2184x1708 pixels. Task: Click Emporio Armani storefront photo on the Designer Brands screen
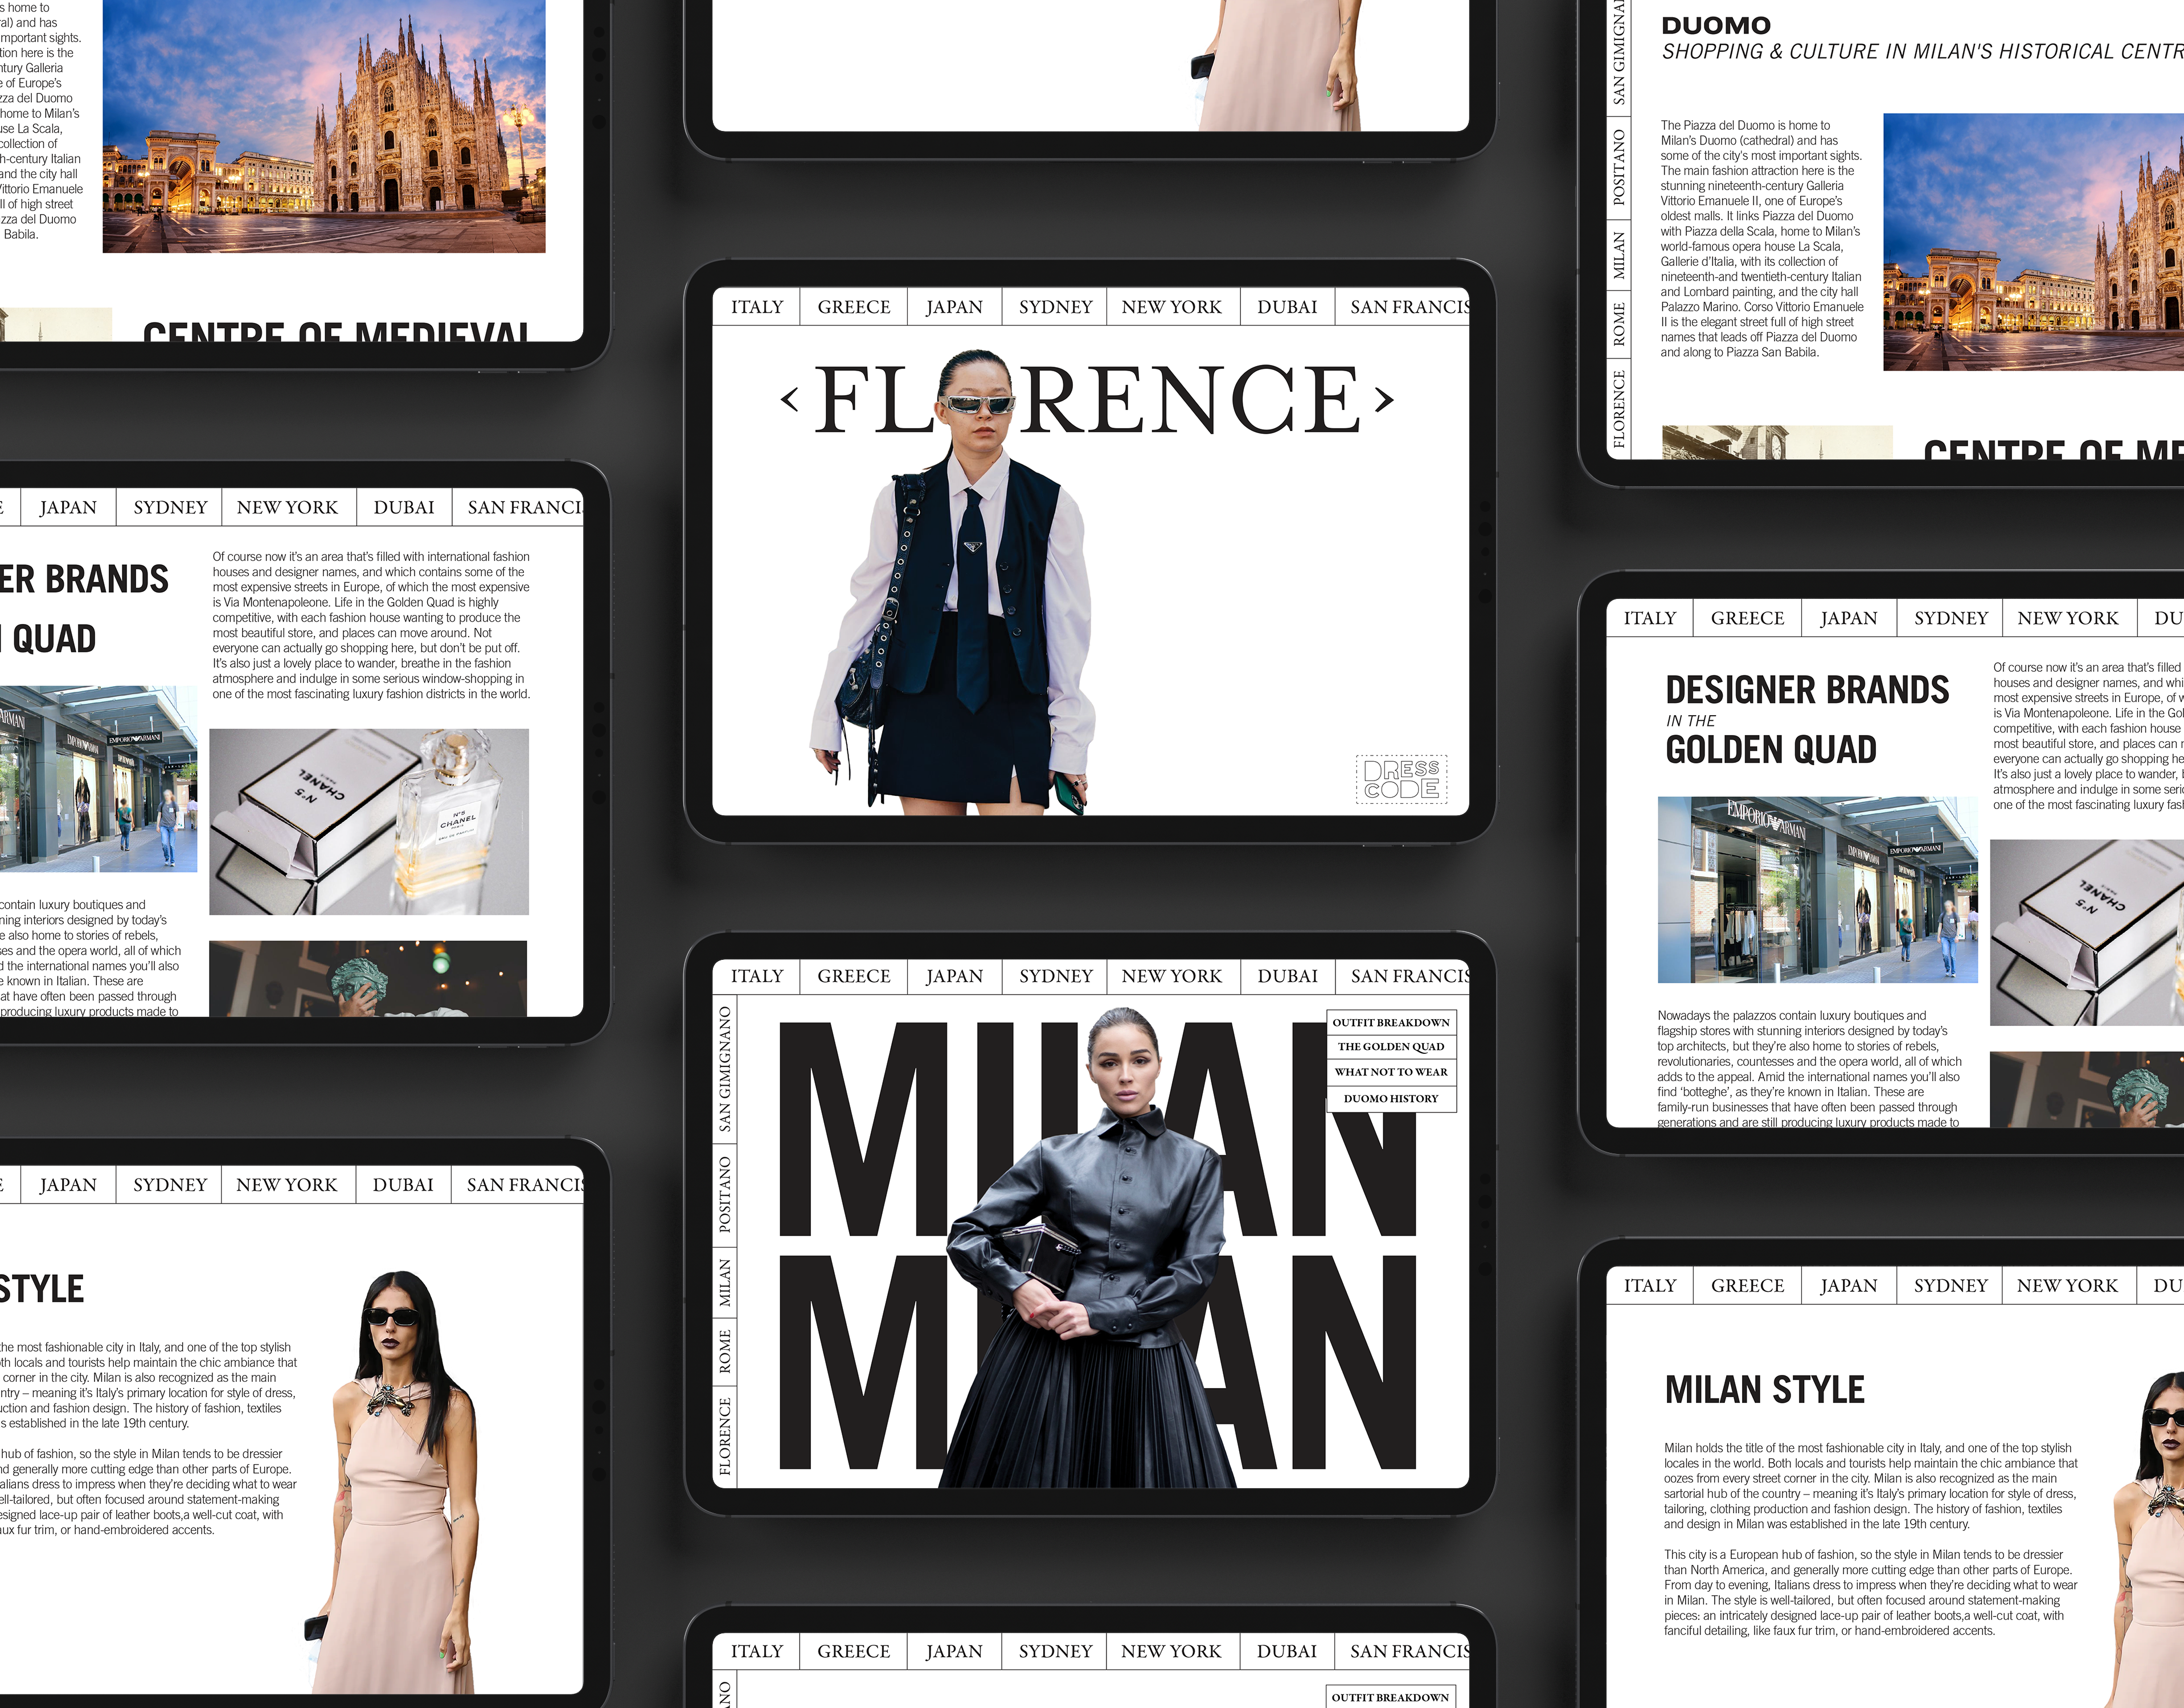pyautogui.click(x=1817, y=890)
